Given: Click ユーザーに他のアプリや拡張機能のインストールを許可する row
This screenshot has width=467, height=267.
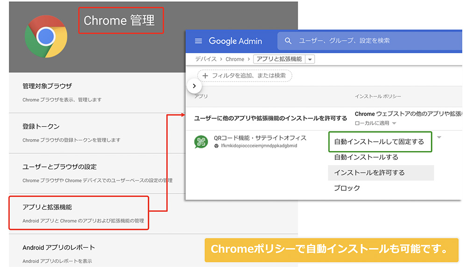Looking at the screenshot, I should (270, 118).
